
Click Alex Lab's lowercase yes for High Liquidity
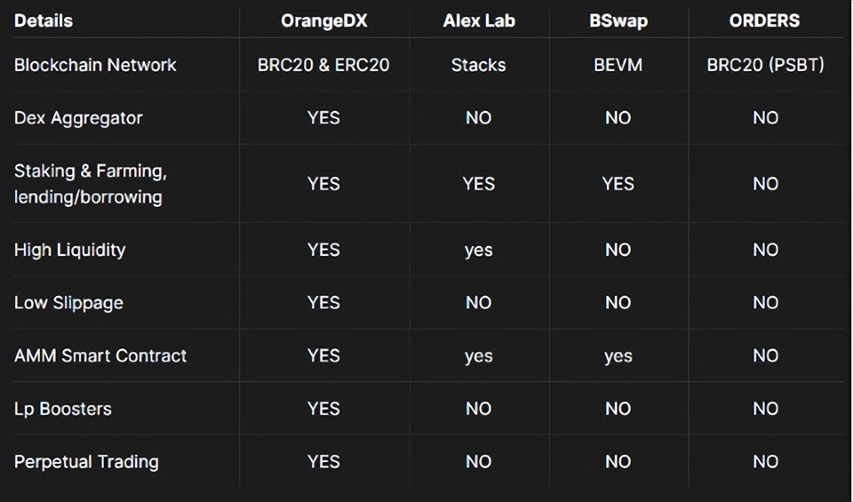478,251
